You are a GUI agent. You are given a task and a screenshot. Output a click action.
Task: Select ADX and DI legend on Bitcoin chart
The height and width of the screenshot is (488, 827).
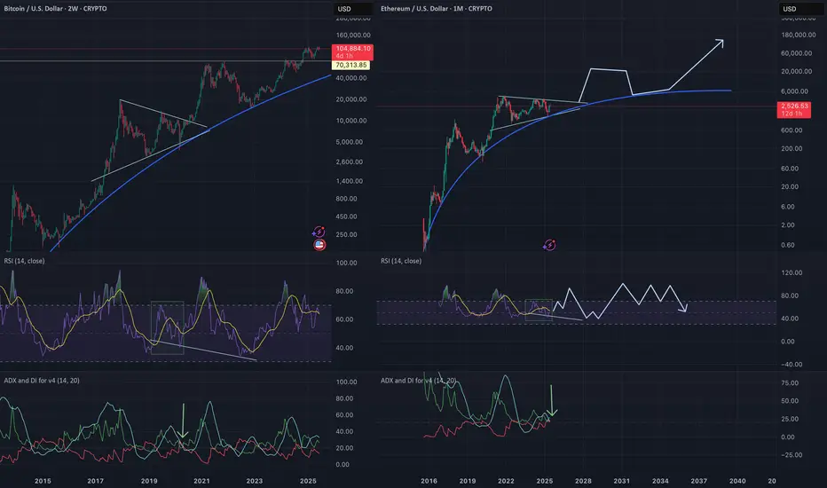point(42,381)
